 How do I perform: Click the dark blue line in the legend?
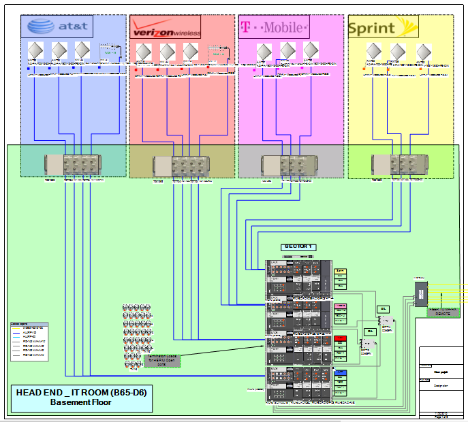click(x=16, y=333)
